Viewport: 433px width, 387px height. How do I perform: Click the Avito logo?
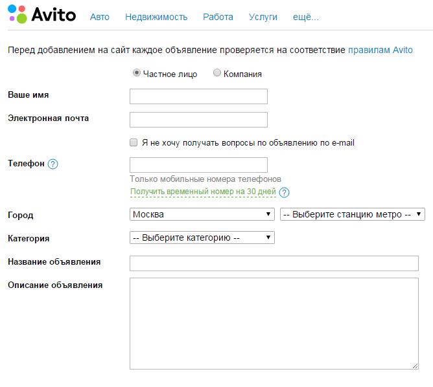click(41, 14)
